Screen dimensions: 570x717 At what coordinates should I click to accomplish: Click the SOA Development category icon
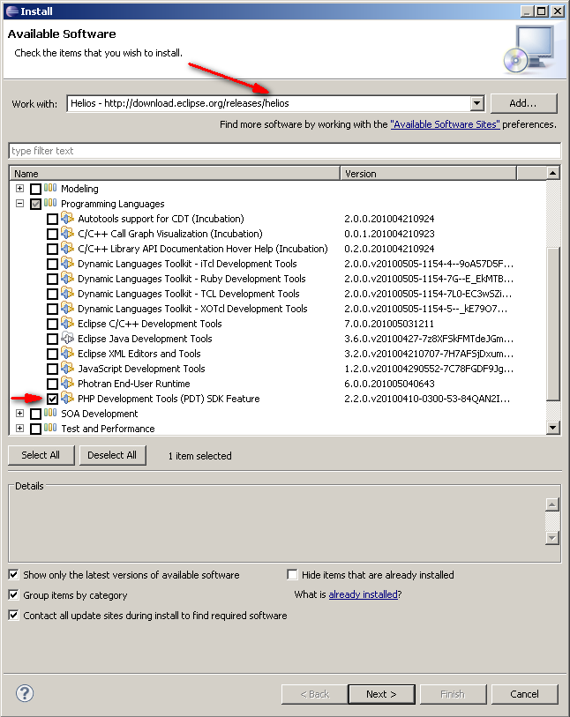(x=50, y=413)
